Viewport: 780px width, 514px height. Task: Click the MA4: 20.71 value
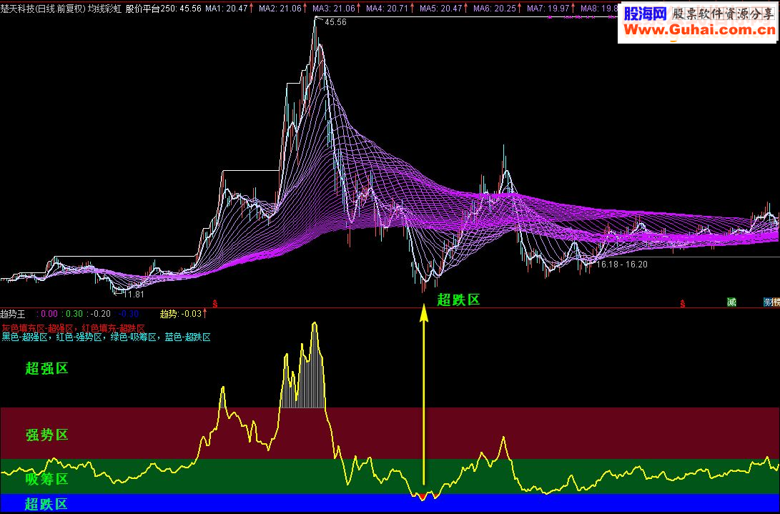388,9
